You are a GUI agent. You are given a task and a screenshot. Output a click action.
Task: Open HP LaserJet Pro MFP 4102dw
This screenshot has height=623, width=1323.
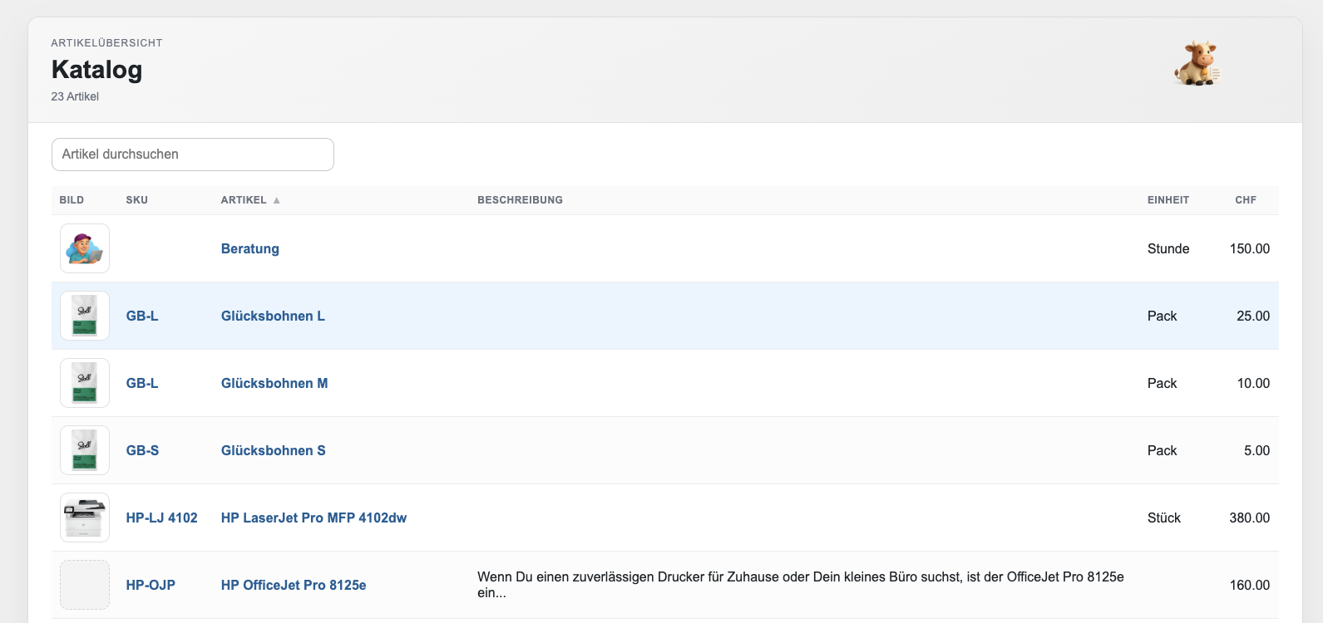tap(313, 518)
